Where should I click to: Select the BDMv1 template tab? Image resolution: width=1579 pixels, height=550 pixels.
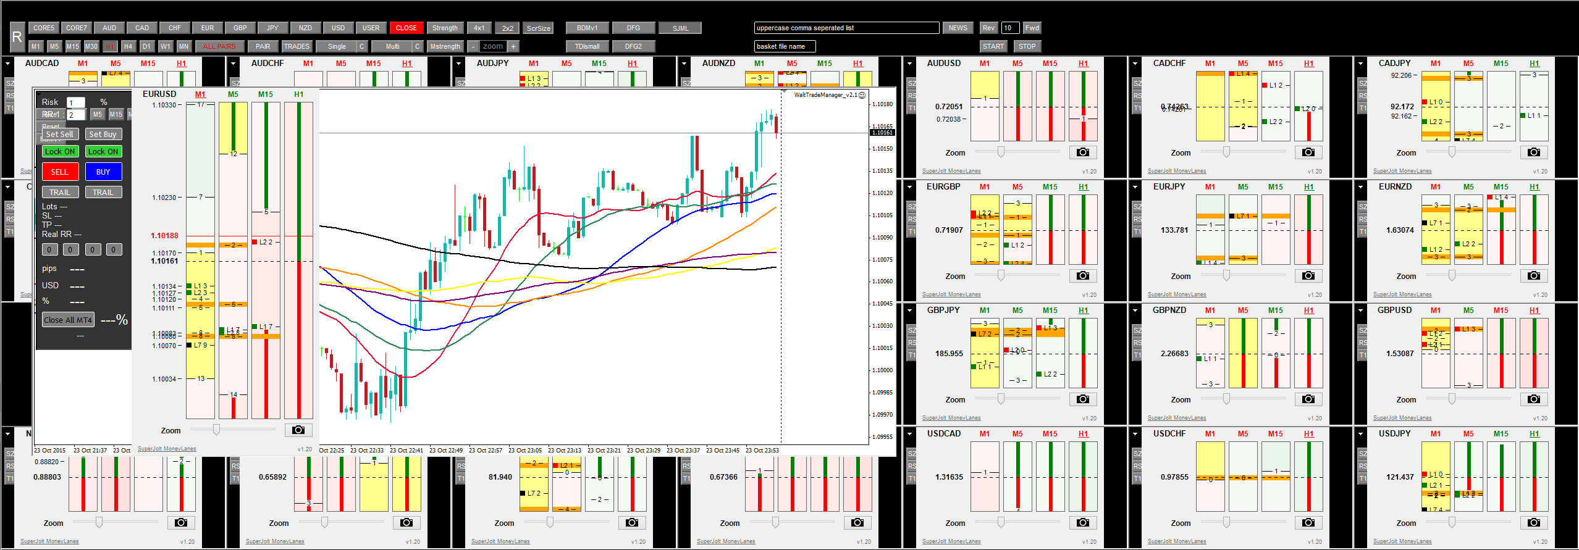tap(587, 28)
